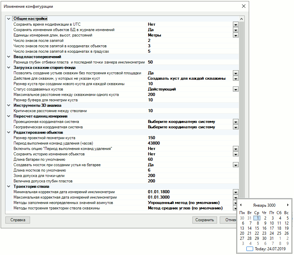Choose day 22 in the calendar
The width and height of the screenshot is (294, 255).
point(257,233)
